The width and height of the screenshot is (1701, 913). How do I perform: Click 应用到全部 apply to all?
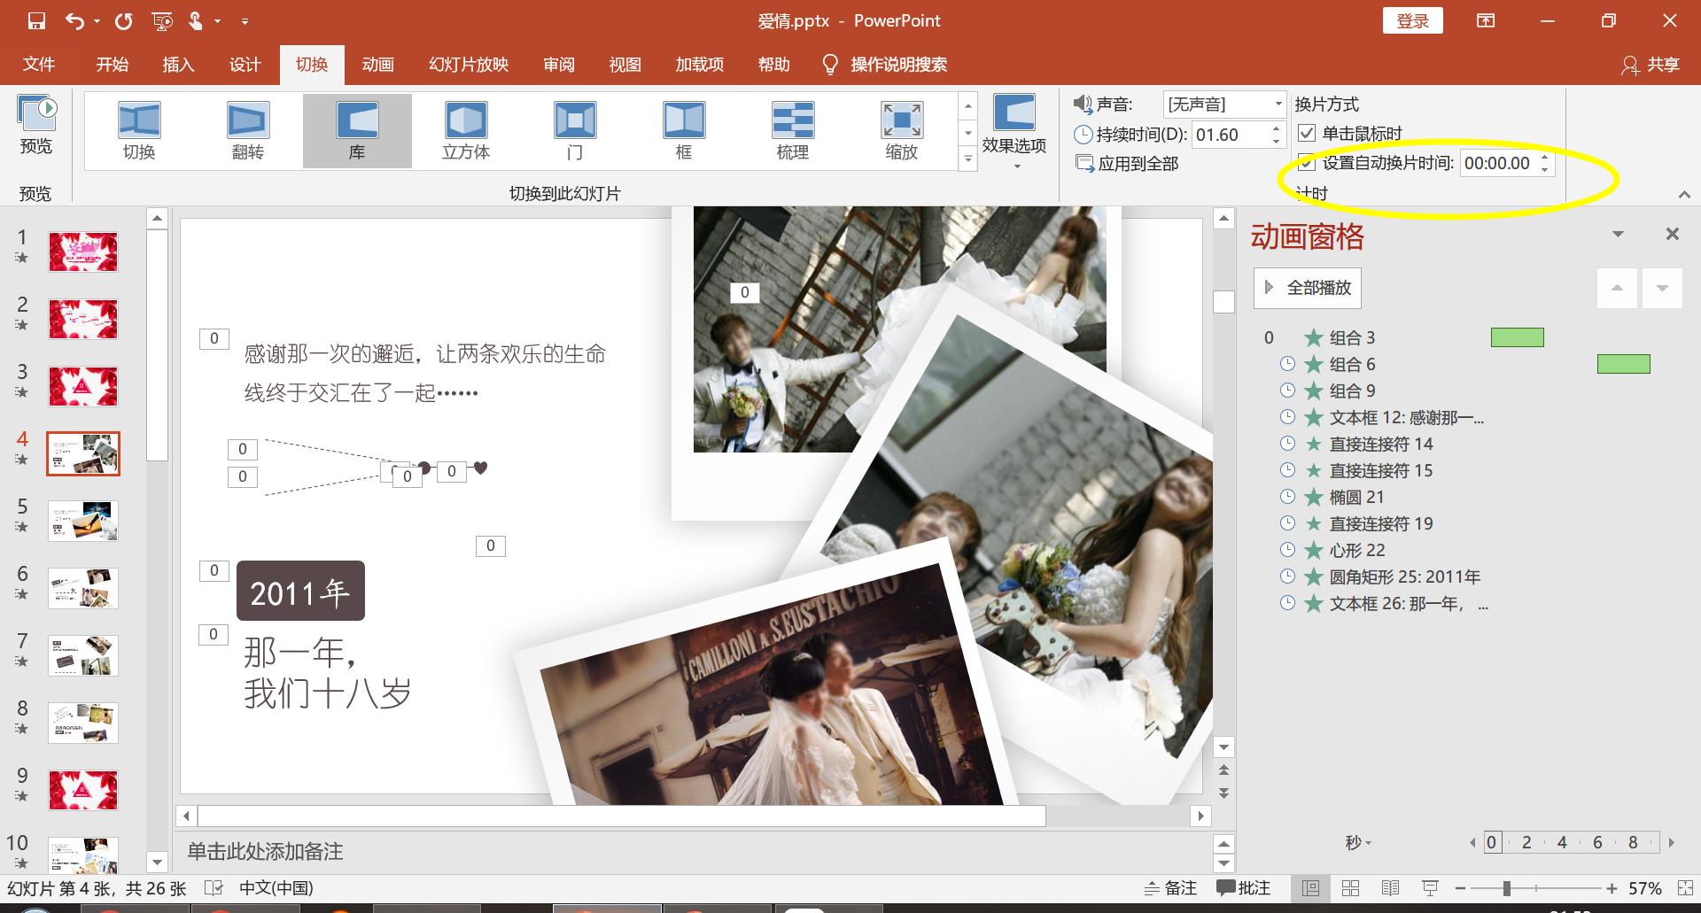pos(1127,164)
